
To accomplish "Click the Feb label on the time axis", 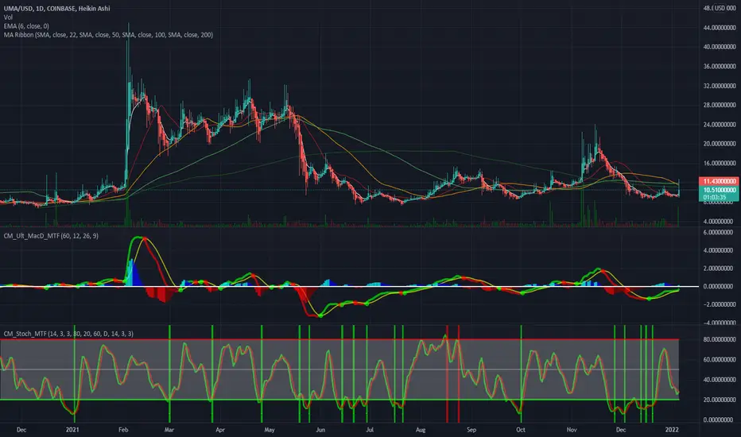I will [123, 430].
